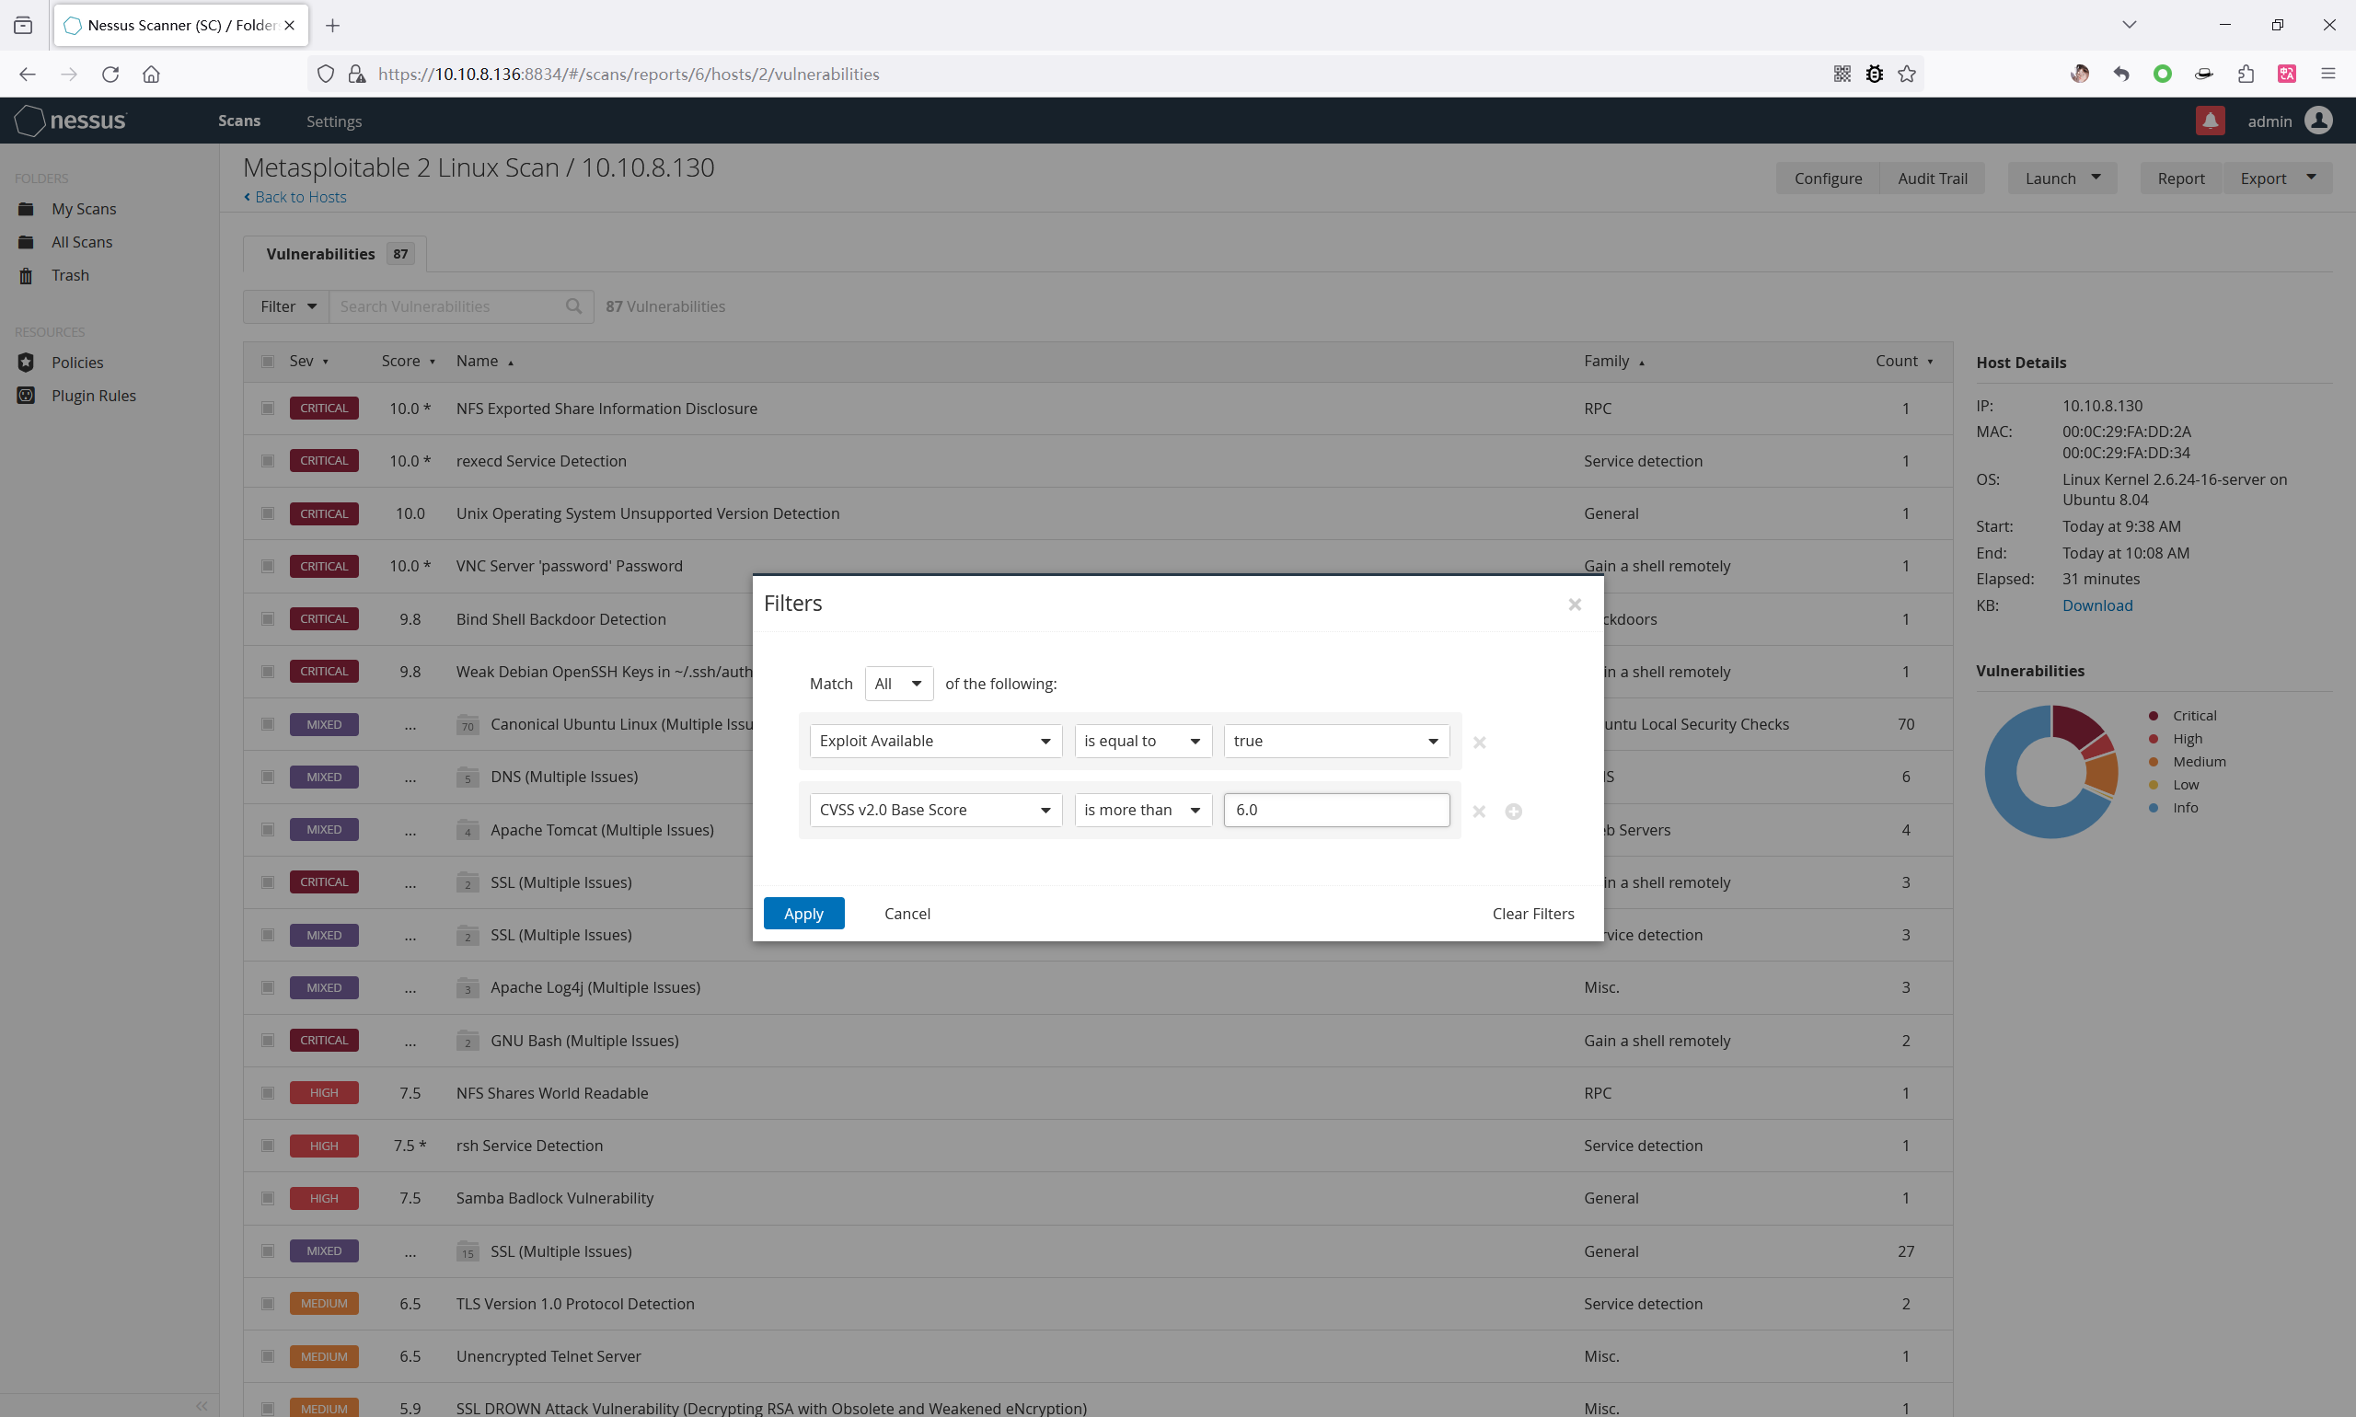Sort by the Score column header
Screen dimensions: 2356x1417
coord(408,361)
